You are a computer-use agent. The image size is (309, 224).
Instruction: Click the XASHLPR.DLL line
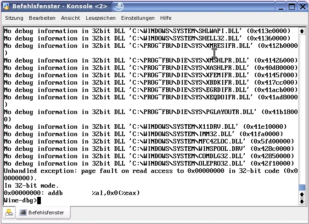tap(151, 68)
